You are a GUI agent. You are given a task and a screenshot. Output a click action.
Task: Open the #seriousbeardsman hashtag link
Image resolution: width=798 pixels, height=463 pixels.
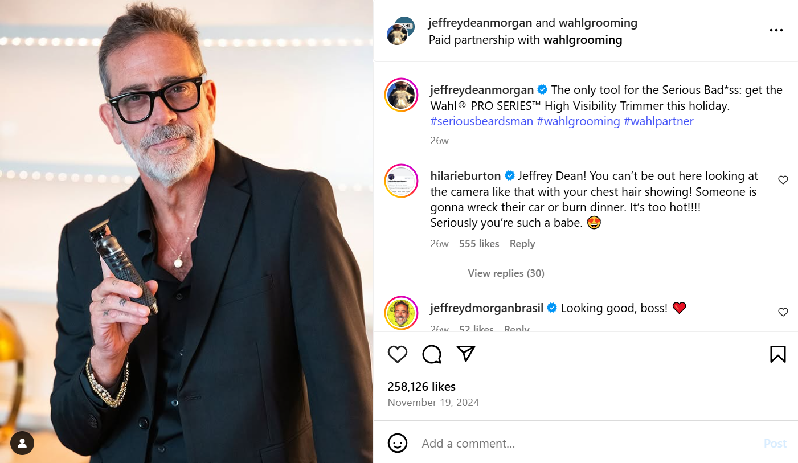pos(481,121)
